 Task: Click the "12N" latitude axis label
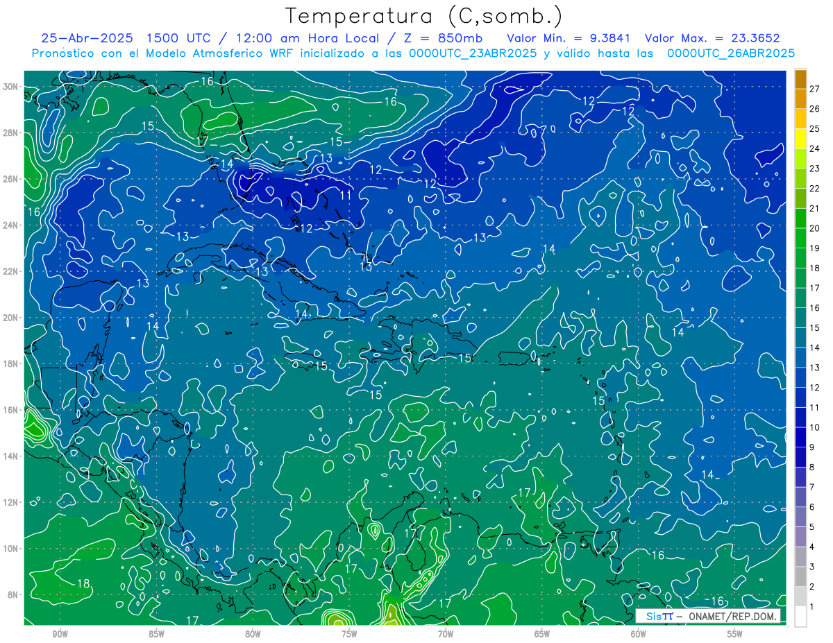click(x=12, y=502)
